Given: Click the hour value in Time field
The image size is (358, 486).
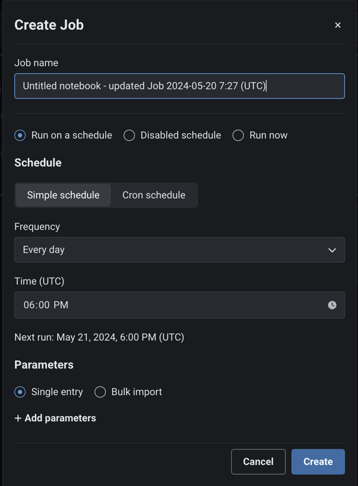Looking at the screenshot, I should pyautogui.click(x=29, y=305).
